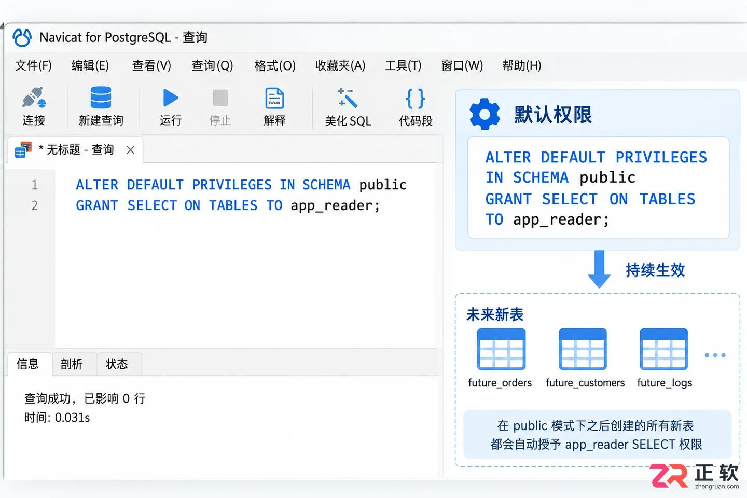This screenshot has height=498, width=747.
Task: Click the Navicat for PostgreSQL window title
Action: click(123, 37)
